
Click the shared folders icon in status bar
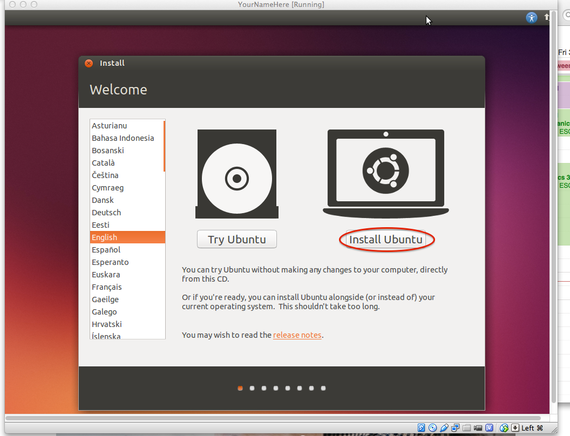[x=467, y=427]
